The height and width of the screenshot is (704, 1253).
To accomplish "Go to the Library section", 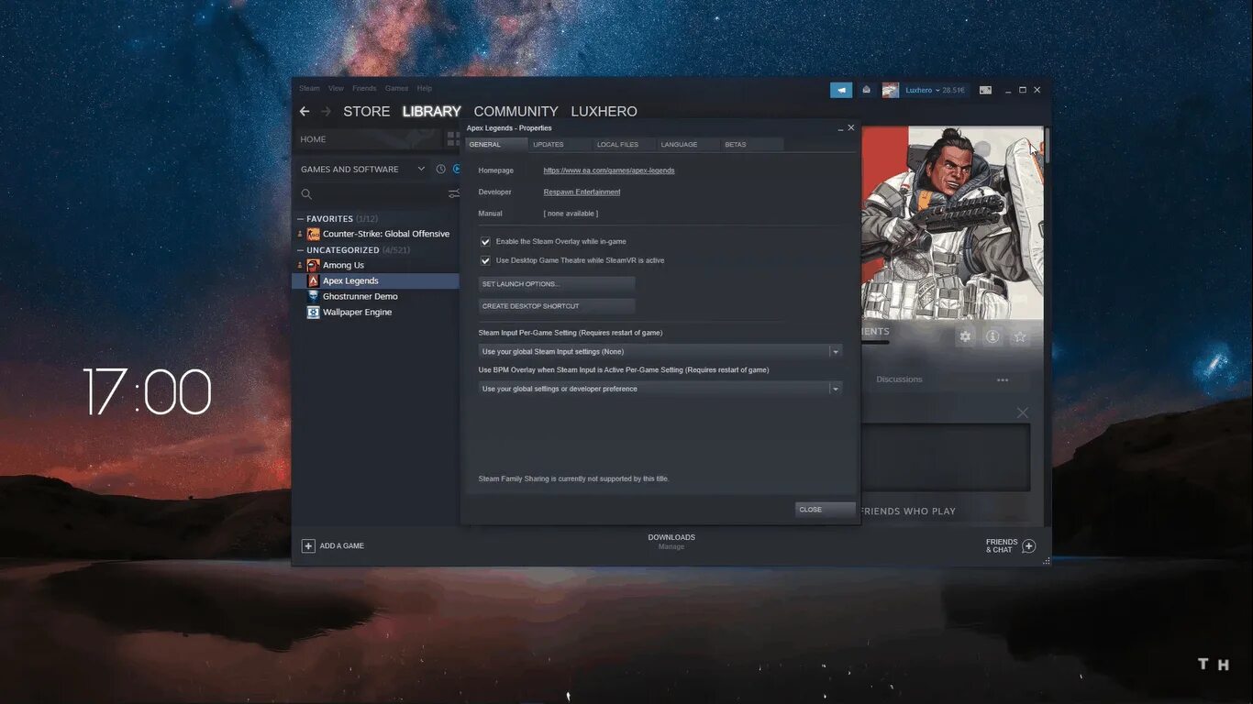I will point(431,111).
